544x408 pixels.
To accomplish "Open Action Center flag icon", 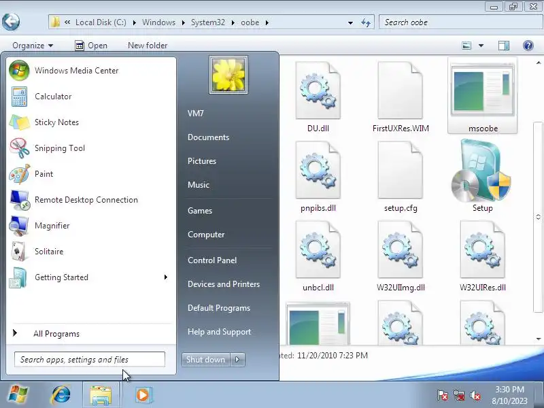I will tap(443, 395).
